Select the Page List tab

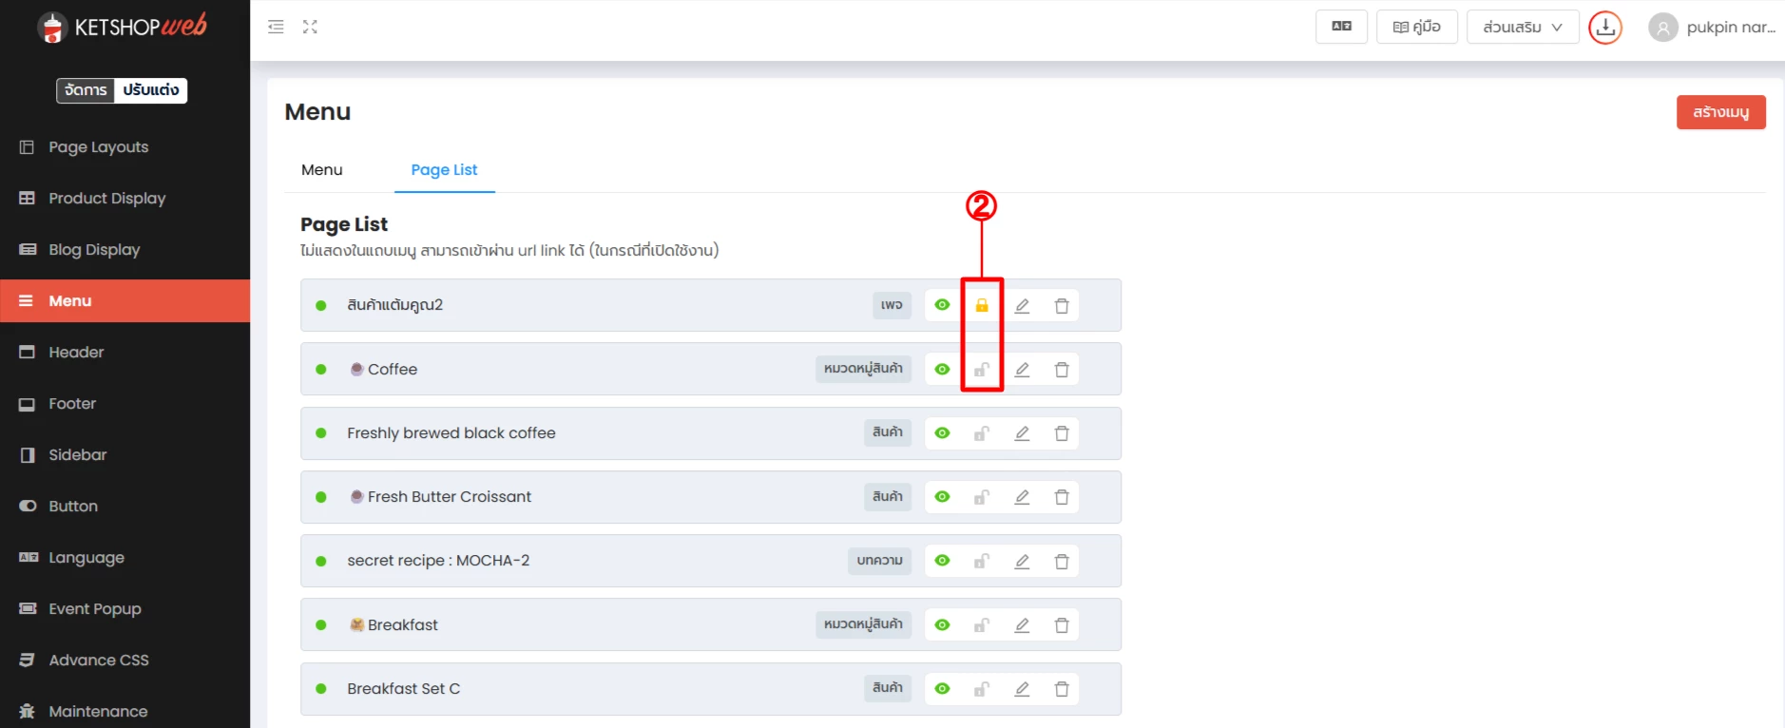[444, 169]
